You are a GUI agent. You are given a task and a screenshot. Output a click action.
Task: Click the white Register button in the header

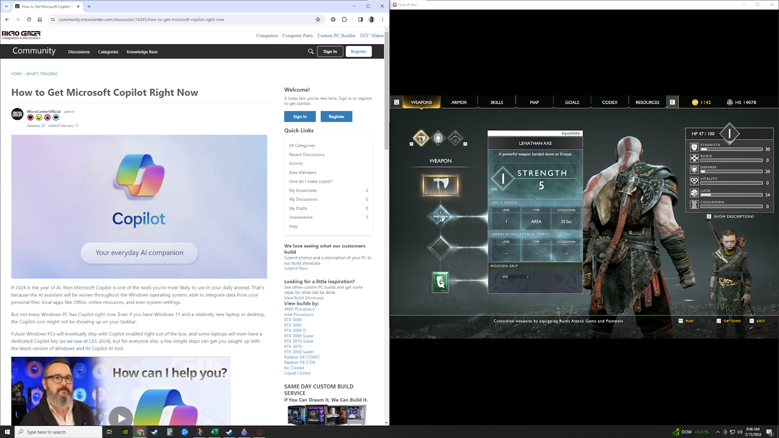coord(359,51)
